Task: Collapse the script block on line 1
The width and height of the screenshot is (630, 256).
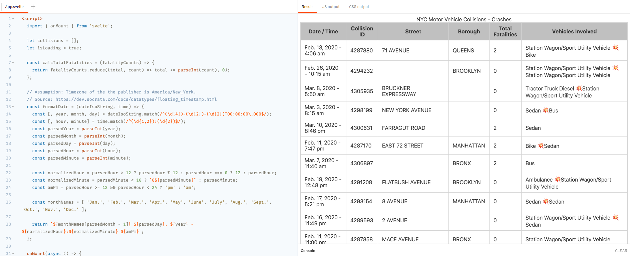Action: [x=13, y=19]
